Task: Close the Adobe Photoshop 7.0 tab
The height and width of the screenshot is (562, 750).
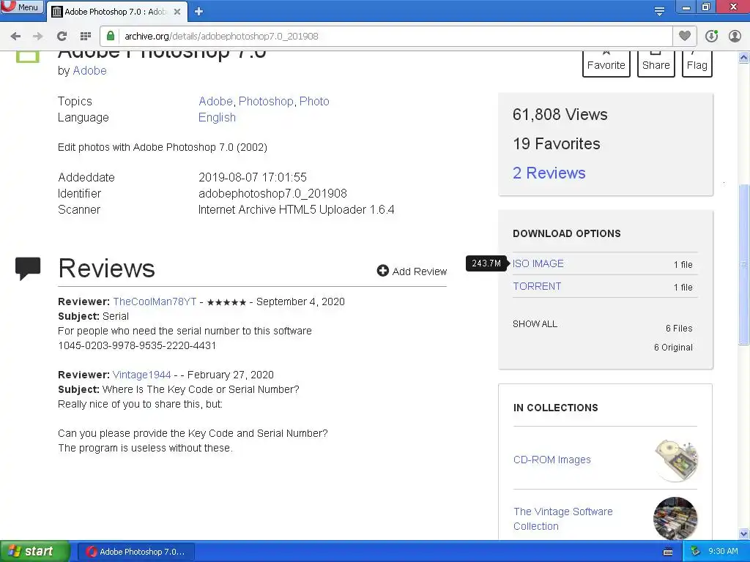Action: click(x=177, y=12)
